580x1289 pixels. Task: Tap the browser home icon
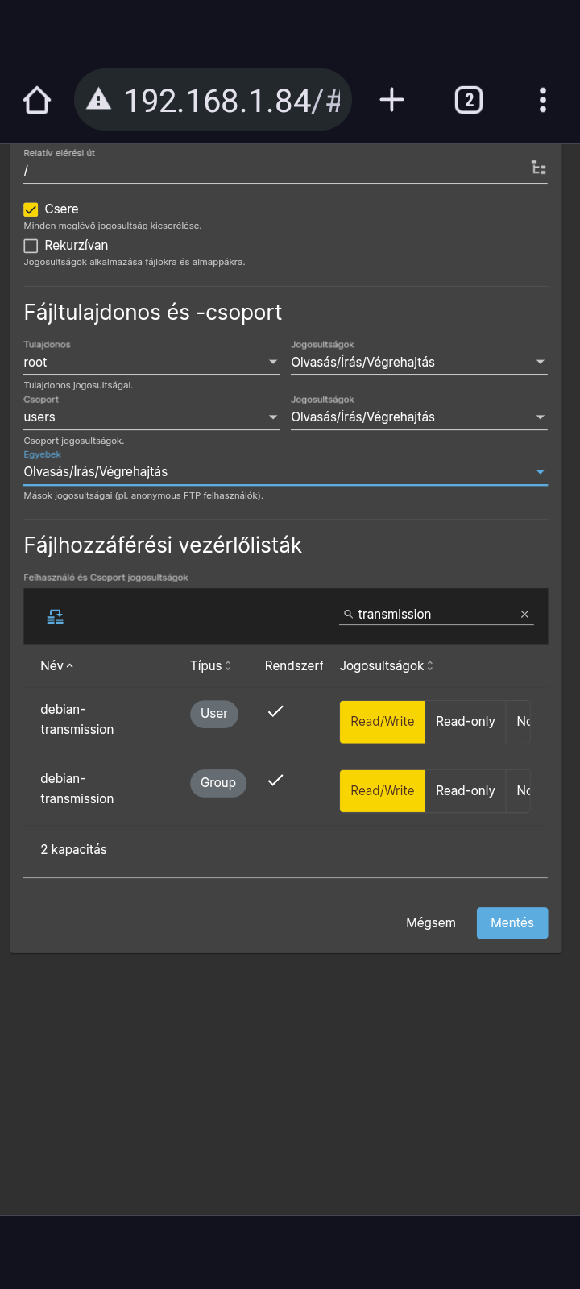point(37,101)
